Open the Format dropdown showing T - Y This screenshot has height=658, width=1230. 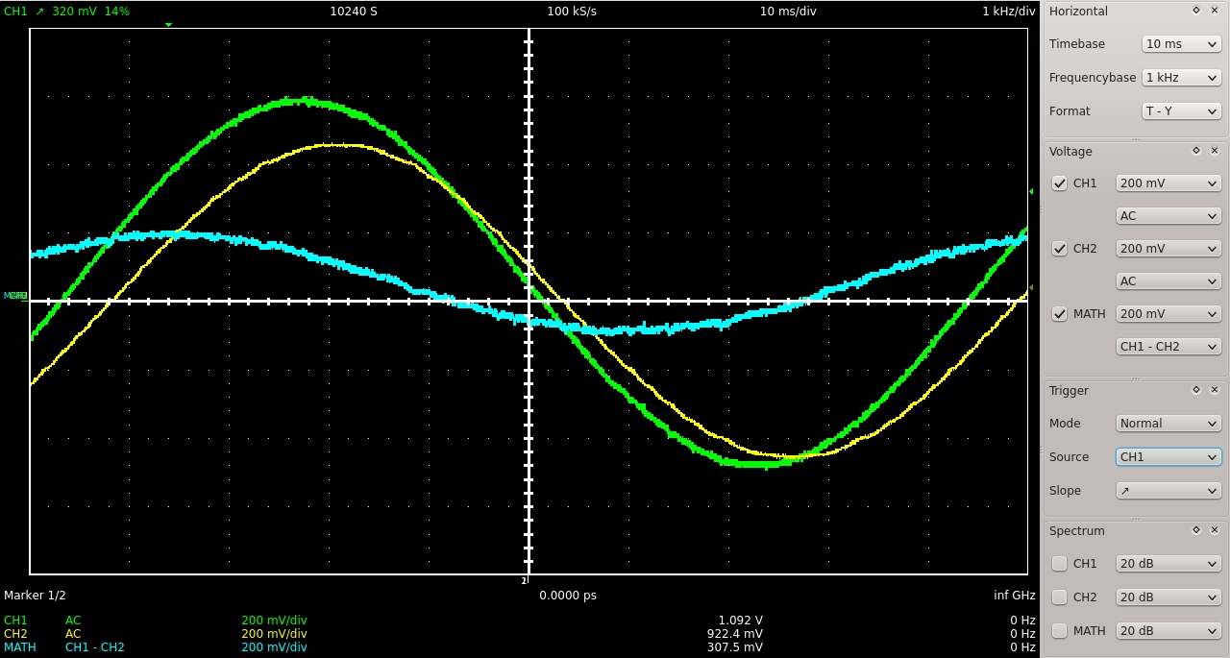tap(1181, 111)
